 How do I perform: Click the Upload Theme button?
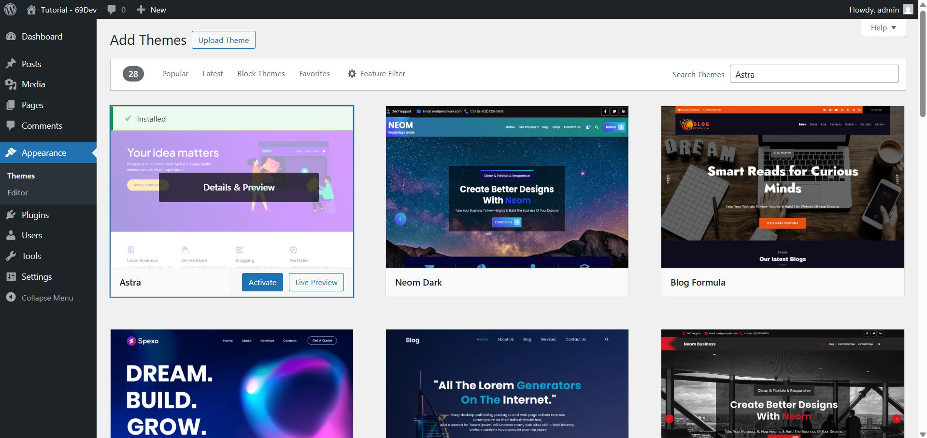[223, 40]
